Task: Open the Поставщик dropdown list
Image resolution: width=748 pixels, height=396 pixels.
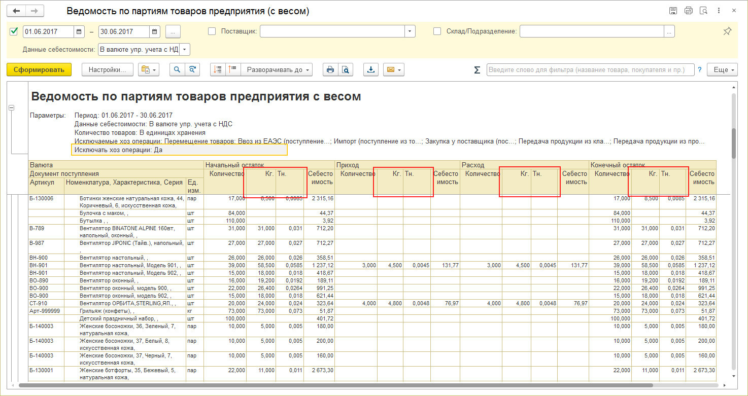Action: [410, 31]
